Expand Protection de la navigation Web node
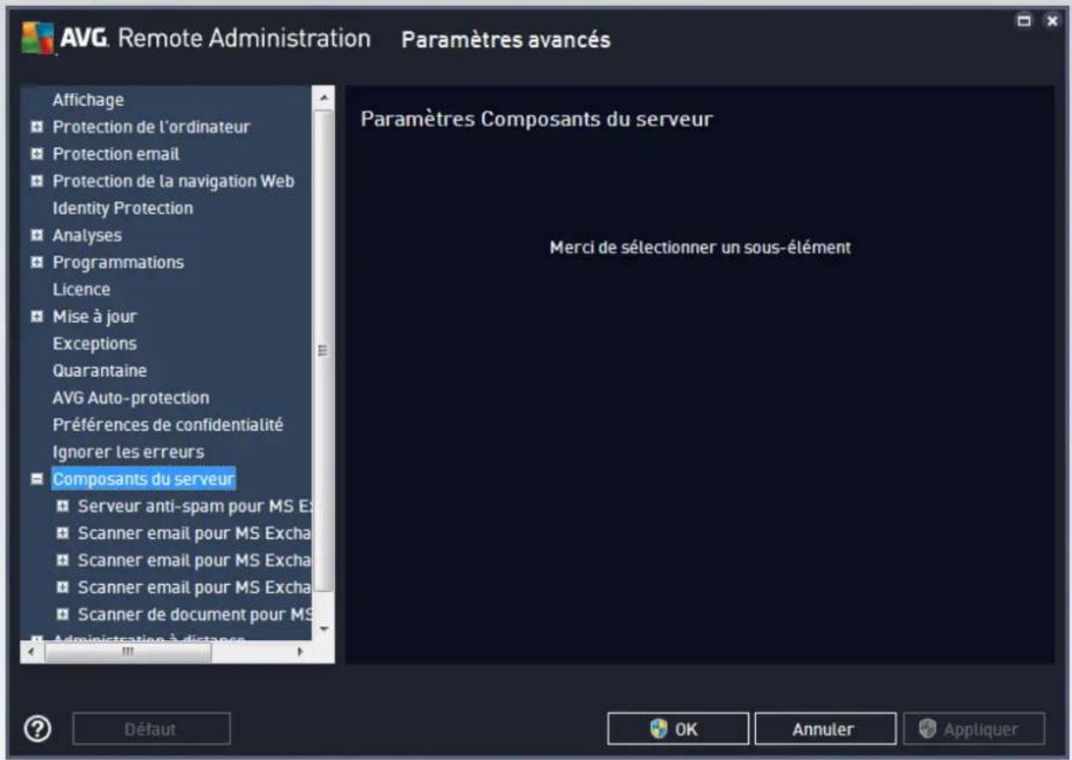 pyautogui.click(x=36, y=181)
